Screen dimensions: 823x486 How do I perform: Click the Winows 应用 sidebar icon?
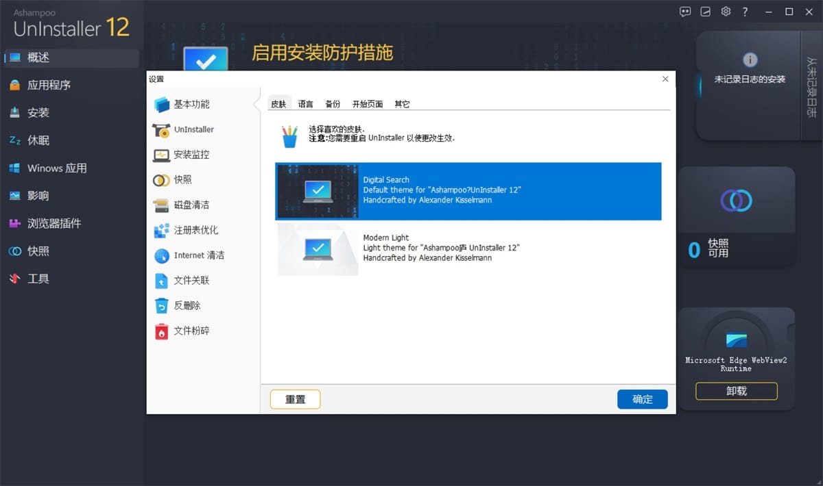(15, 168)
